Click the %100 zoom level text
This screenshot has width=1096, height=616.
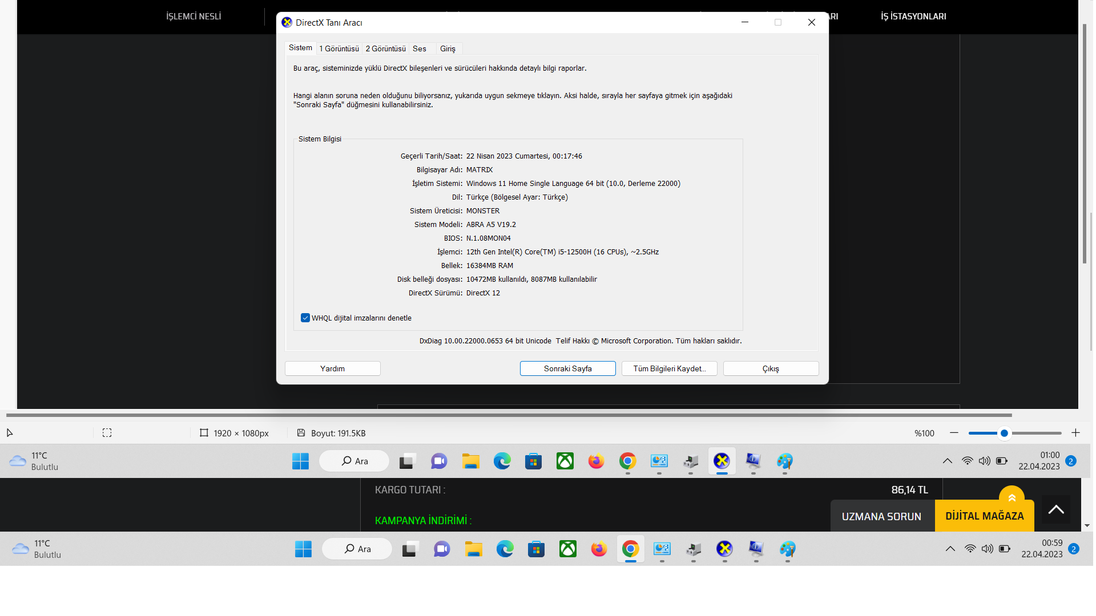coord(924,433)
